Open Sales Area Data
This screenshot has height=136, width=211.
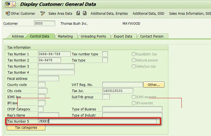point(60,13)
